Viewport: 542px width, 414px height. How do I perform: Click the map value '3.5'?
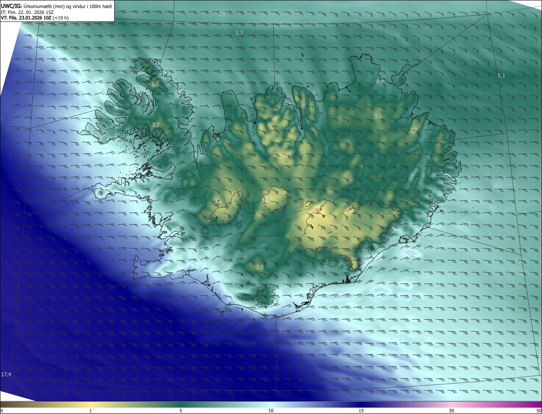pos(155,85)
